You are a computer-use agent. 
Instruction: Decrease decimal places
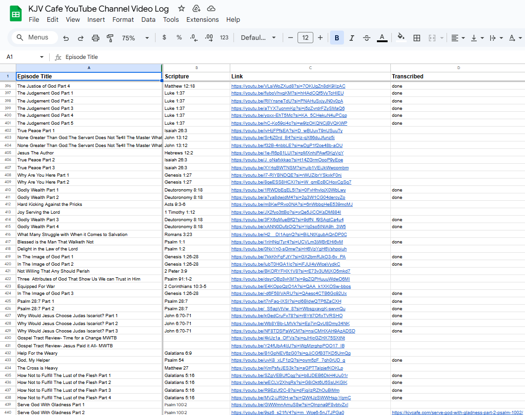pos(194,38)
